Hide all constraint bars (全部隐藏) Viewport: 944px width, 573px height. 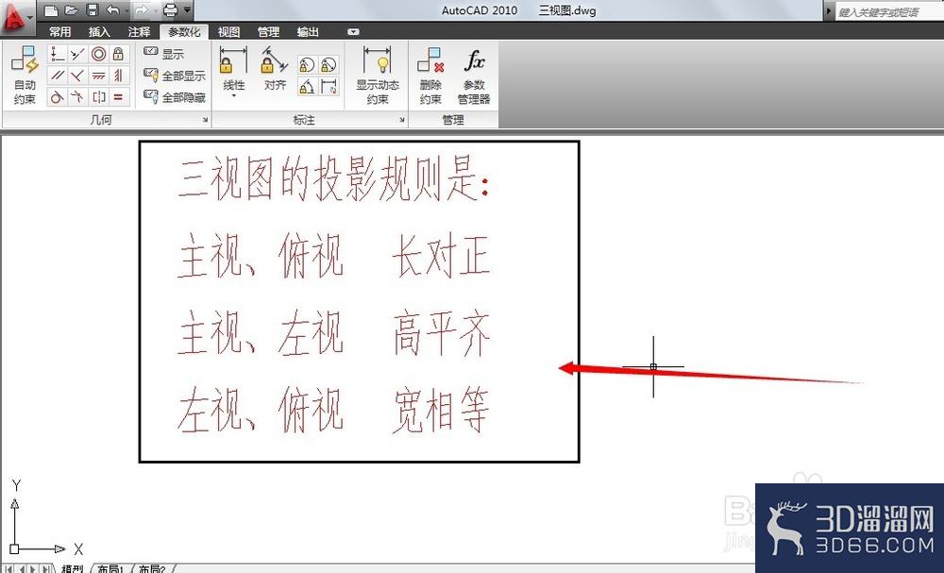[x=175, y=97]
